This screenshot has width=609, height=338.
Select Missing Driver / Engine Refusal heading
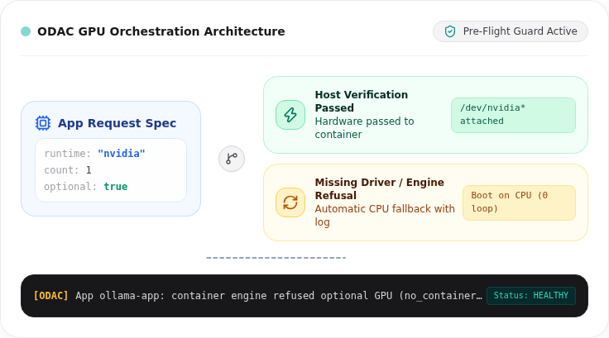(380, 189)
